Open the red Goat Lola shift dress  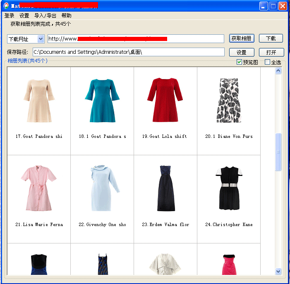click(165, 101)
